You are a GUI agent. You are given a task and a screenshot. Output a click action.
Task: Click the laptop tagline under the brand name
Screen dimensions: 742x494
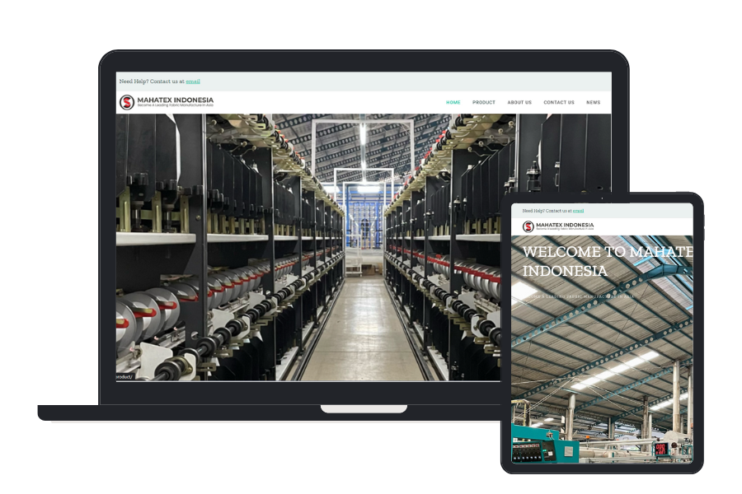point(175,106)
